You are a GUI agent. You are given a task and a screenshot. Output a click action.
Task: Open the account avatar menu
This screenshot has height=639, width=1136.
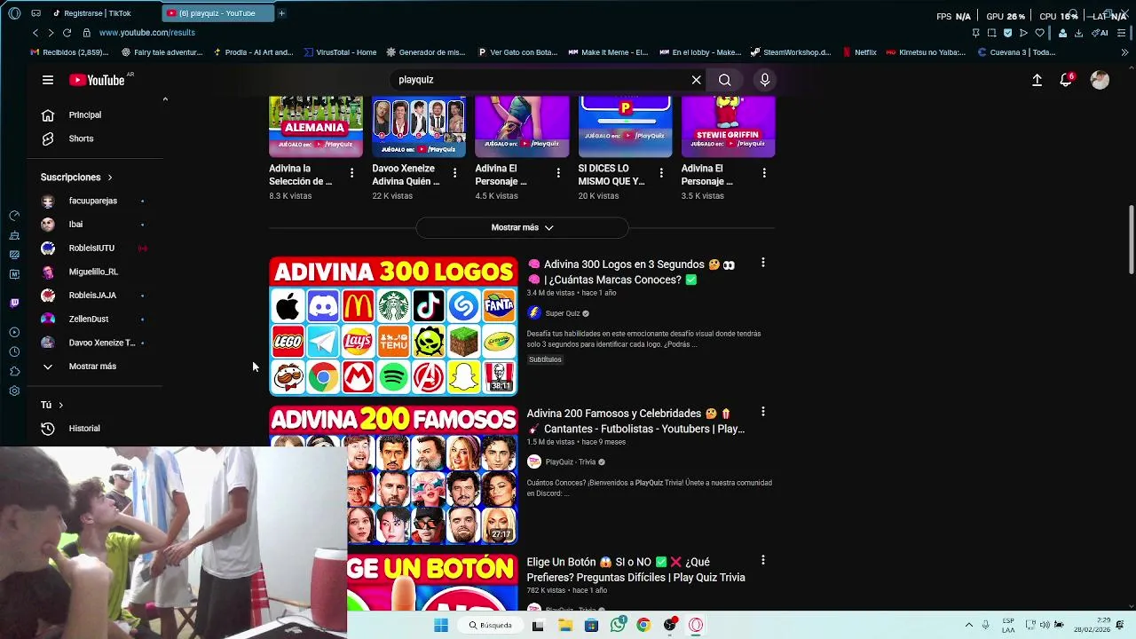point(1100,80)
